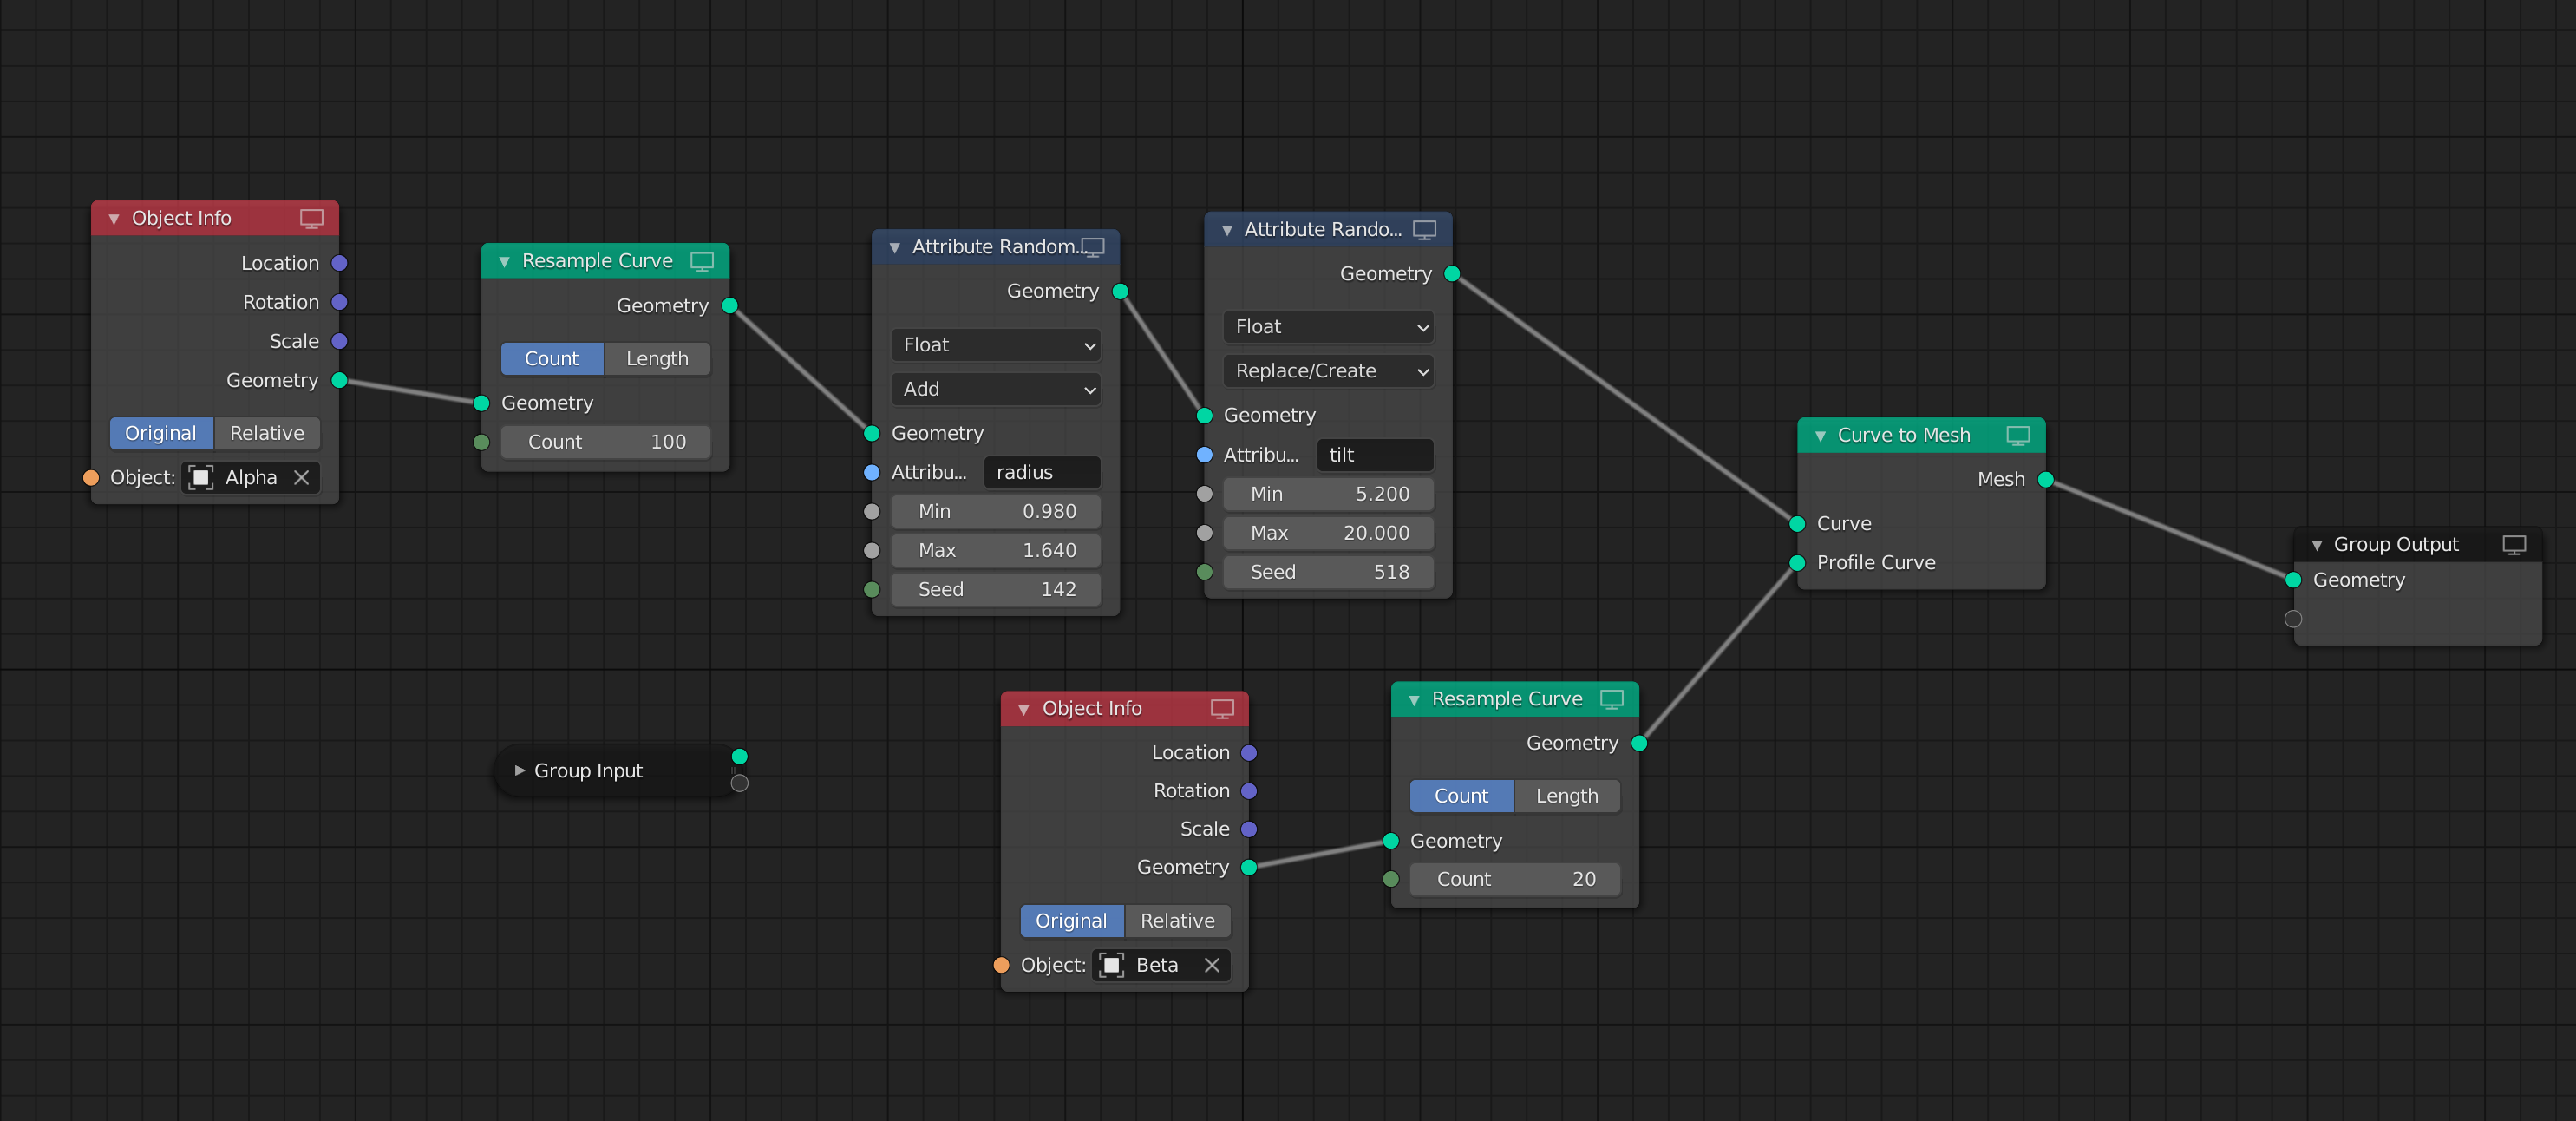Collapse the Group Output node
Viewport: 2576px width, 1121px height.
pyautogui.click(x=2316, y=545)
